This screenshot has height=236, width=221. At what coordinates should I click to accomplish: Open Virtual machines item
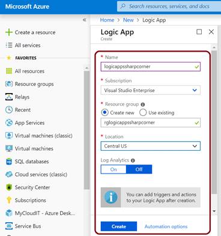pyautogui.click(x=34, y=148)
